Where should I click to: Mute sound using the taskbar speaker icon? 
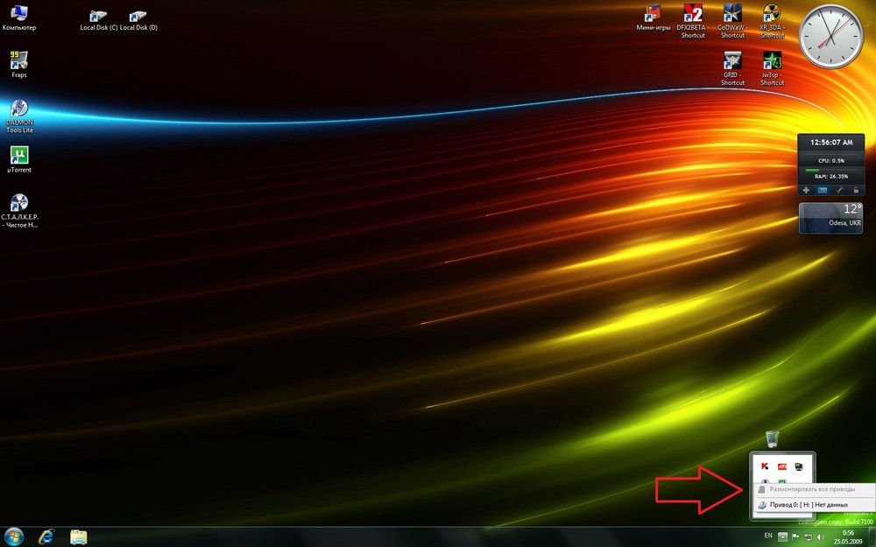tap(820, 536)
